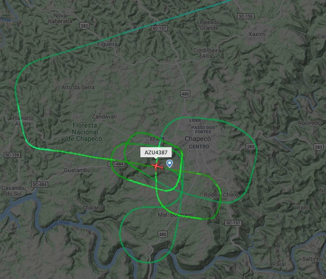Image resolution: width=326 pixels, height=279 pixels.
Task: Click the Uruguay River label
Action: tap(56, 226)
